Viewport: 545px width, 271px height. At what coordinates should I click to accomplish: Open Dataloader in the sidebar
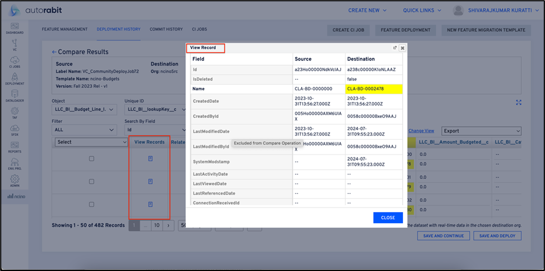click(14, 96)
